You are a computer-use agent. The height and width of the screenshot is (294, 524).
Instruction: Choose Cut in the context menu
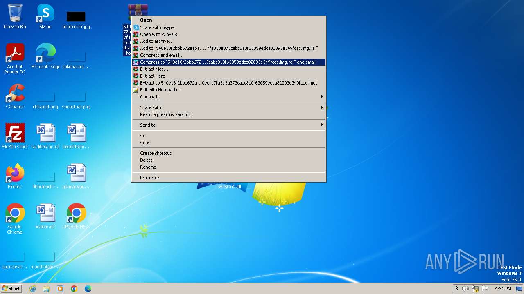tap(228, 136)
